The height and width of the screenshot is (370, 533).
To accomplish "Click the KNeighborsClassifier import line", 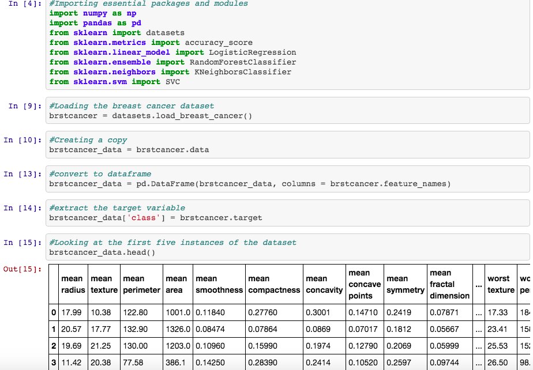I will [x=170, y=72].
